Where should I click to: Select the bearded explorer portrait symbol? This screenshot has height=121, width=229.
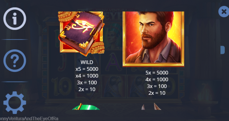pos(153,39)
